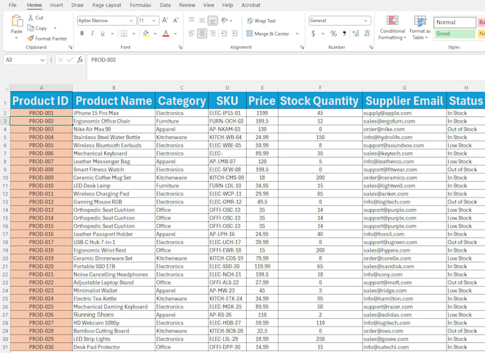Viewport: 485px width, 353px height.
Task: Toggle Italic formatting
Action: (x=92, y=34)
